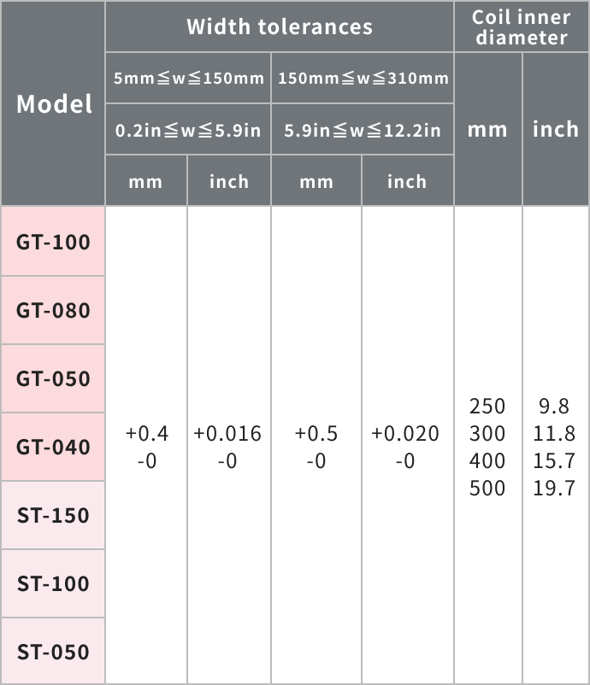Select the GT-050 model cell
The width and height of the screenshot is (590, 685).
click(53, 378)
